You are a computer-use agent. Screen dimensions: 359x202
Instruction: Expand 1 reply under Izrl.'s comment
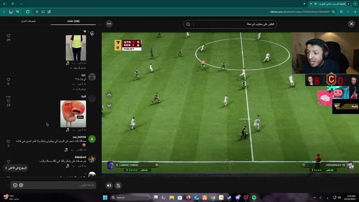[79, 89]
